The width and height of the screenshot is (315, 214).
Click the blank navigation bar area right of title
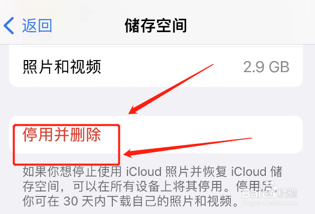pos(251,26)
